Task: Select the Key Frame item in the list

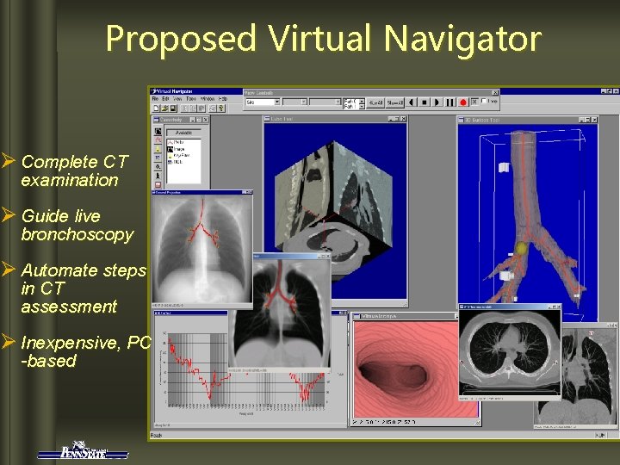Action: point(179,155)
